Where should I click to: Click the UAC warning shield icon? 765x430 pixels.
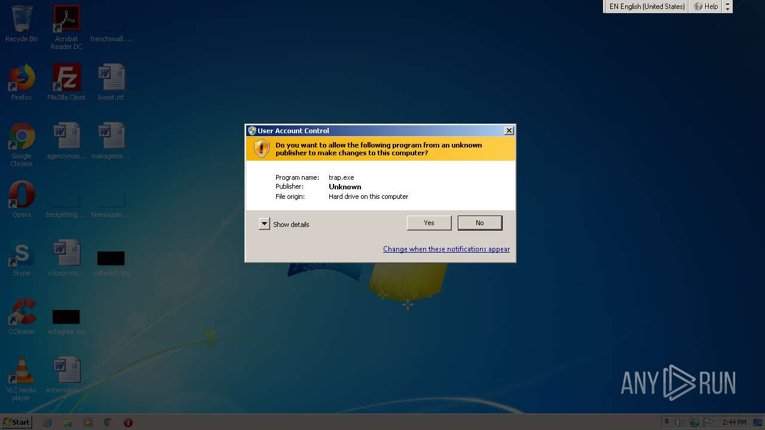(x=262, y=149)
